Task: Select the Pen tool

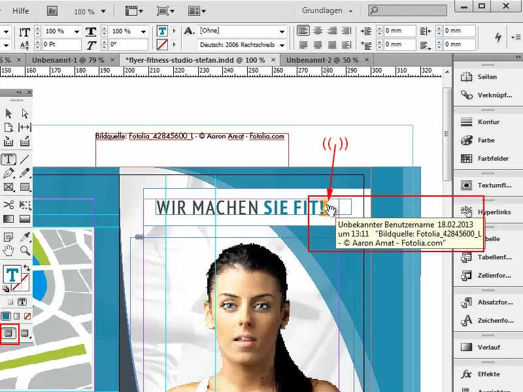Action: (8, 173)
